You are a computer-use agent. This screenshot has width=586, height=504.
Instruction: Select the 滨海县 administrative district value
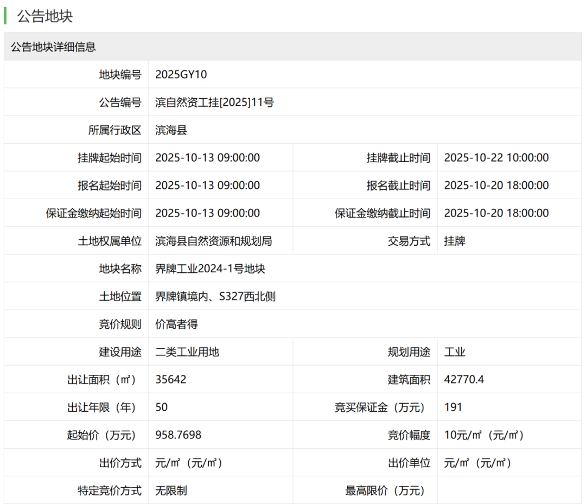tap(171, 130)
